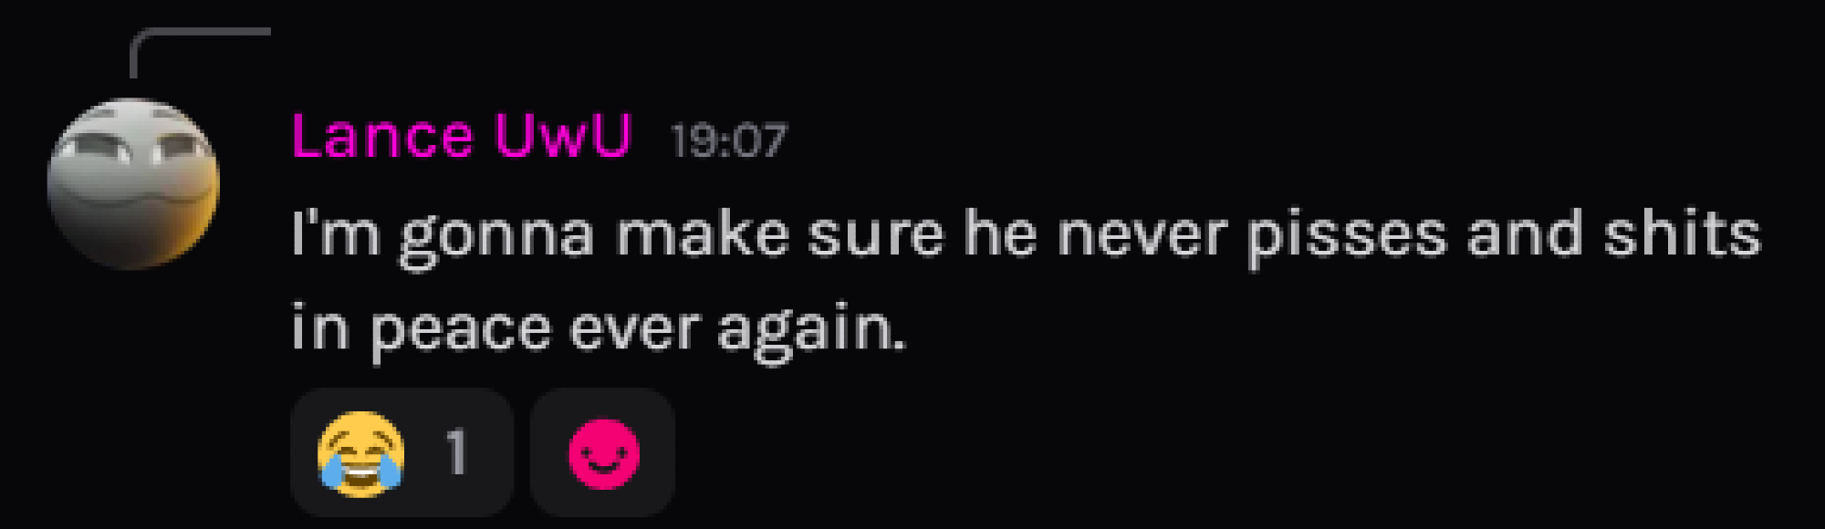
Task: Click the word "pisses" in the message
Action: pos(1347,237)
